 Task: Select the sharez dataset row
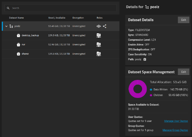pyautogui.click(x=58, y=54)
